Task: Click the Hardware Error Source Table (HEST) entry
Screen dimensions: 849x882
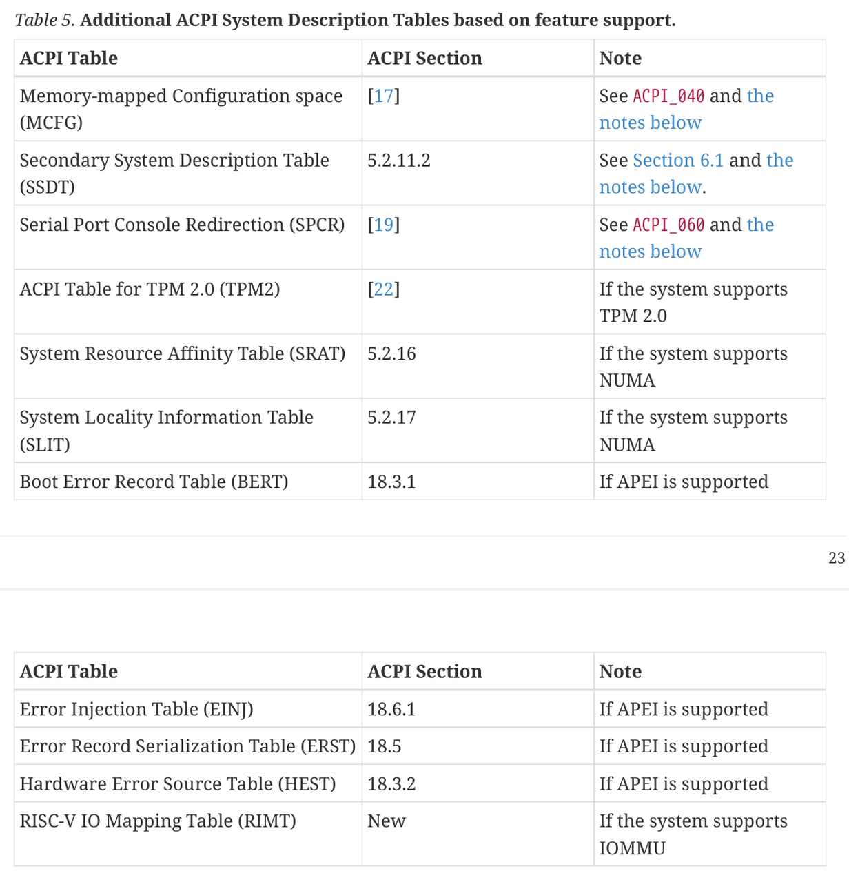Action: point(178,784)
